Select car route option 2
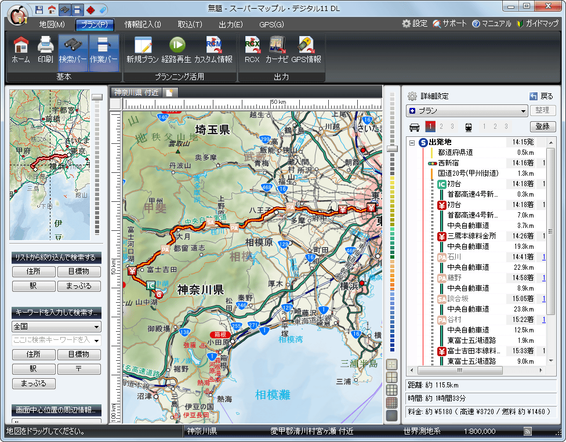566x442 pixels. click(x=441, y=126)
